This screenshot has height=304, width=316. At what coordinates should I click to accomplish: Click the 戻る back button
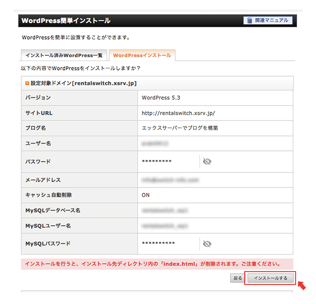[x=237, y=278]
